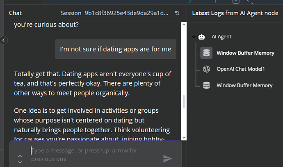Click the AI Agent robot icon

pos(201,37)
